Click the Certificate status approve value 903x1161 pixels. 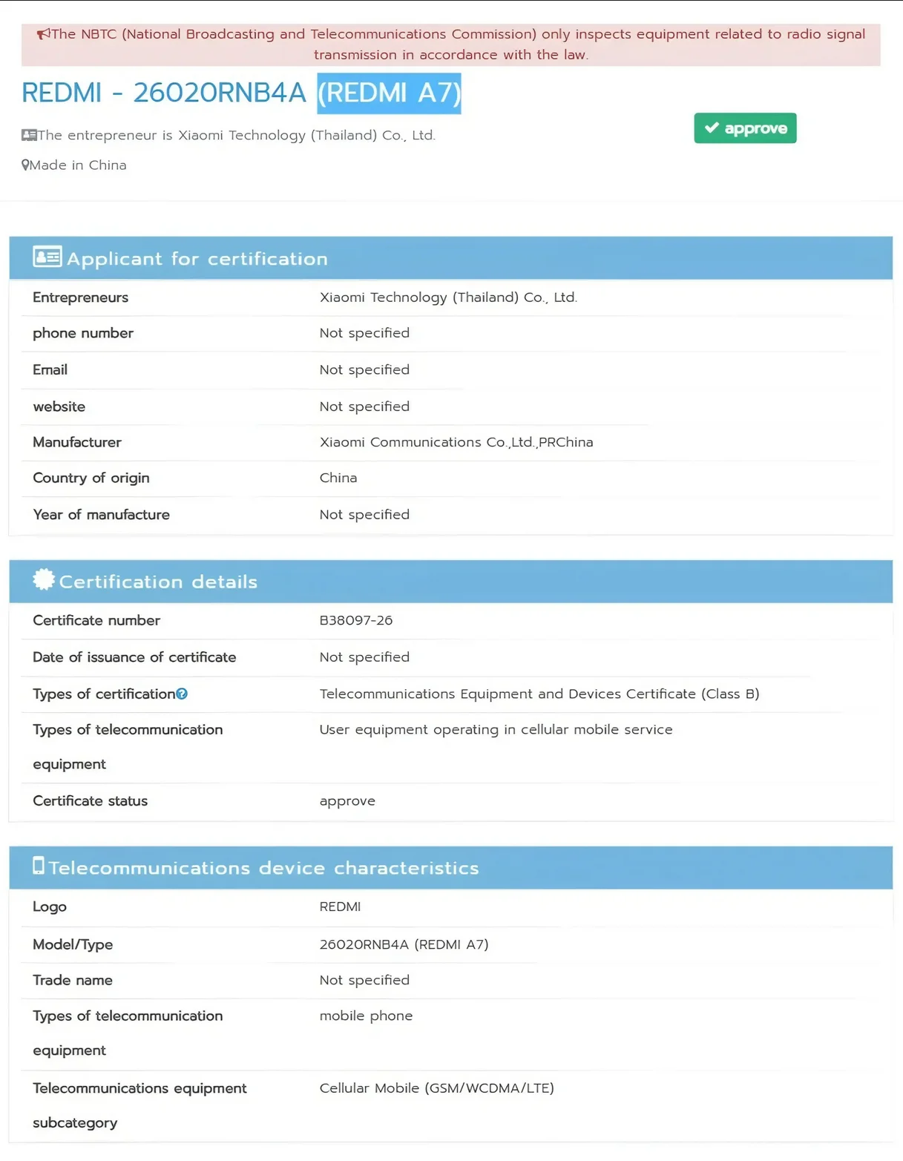[347, 800]
